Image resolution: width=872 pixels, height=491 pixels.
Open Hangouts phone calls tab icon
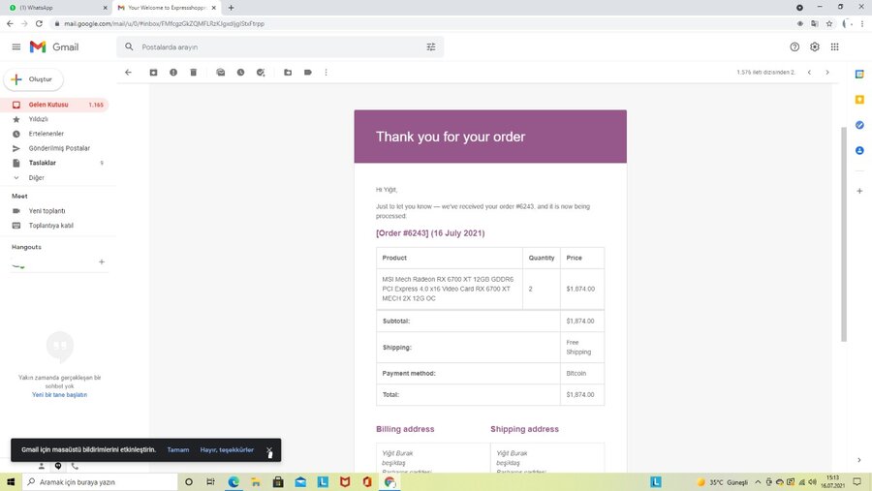coord(75,466)
